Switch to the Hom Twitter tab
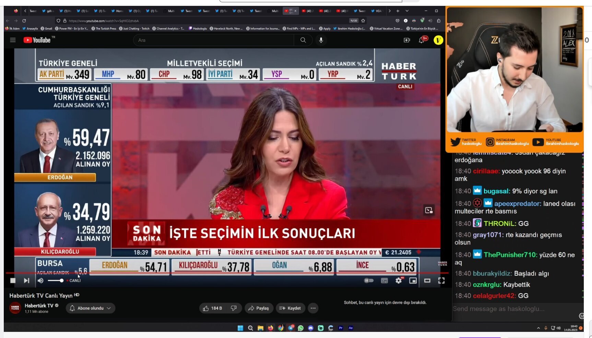 tap(118, 11)
